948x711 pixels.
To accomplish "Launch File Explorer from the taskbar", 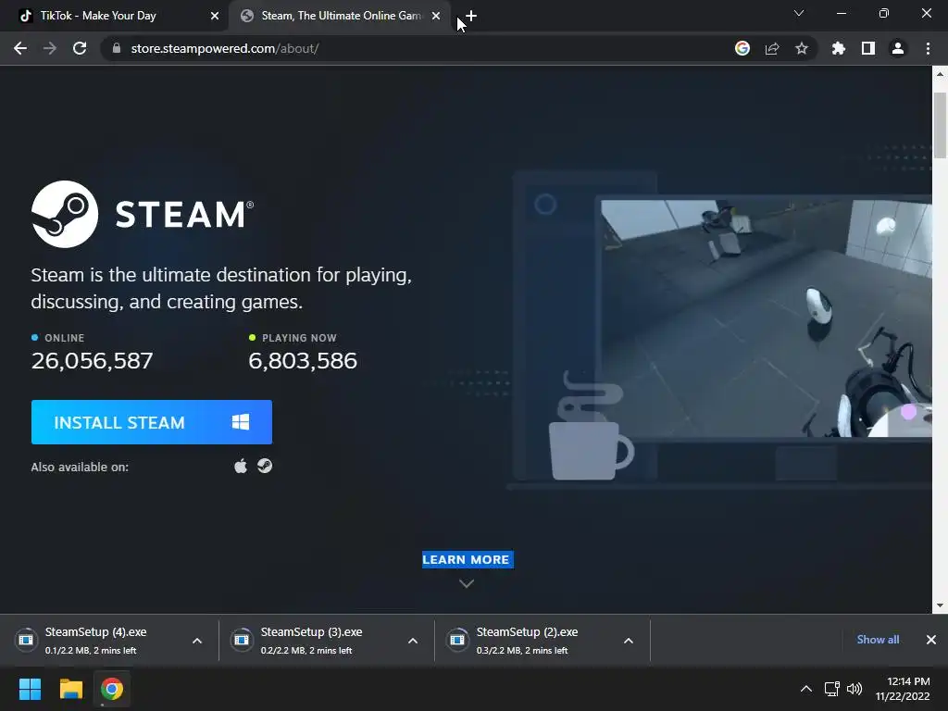I will tap(70, 689).
